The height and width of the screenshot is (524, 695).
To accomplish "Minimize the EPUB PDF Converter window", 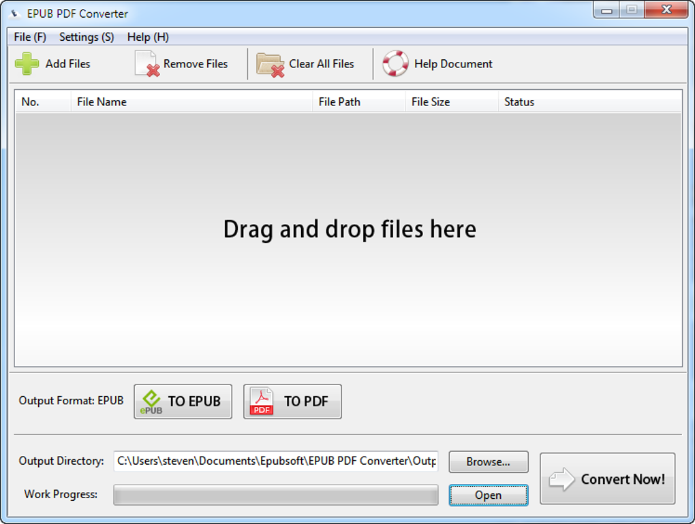I will pyautogui.click(x=607, y=10).
